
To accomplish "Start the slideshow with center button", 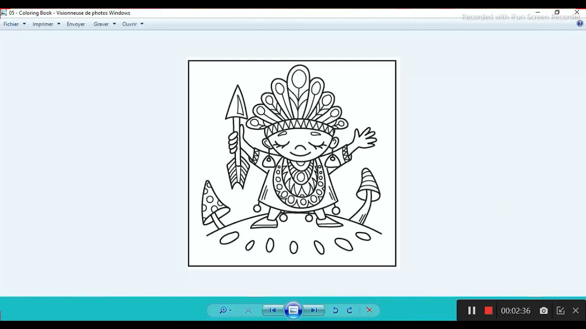I will 293,310.
